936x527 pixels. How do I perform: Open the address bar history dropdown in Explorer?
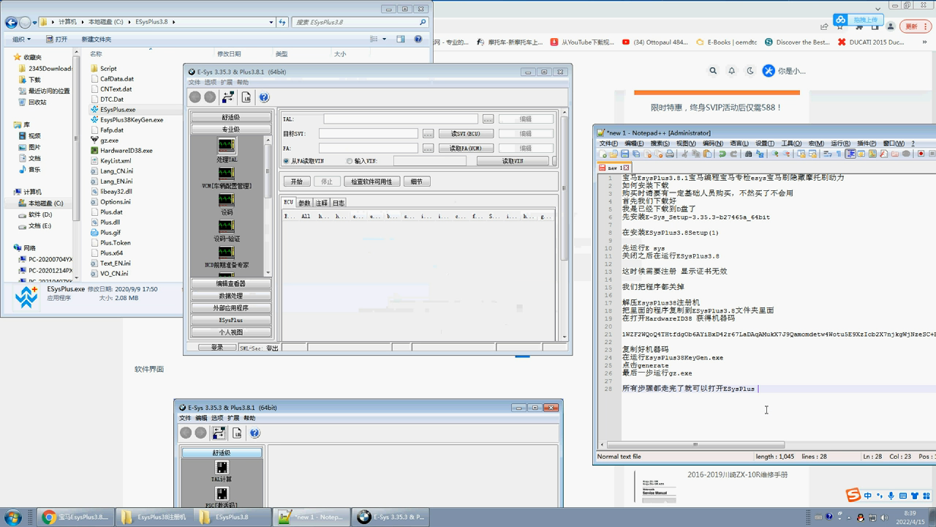[272, 22]
